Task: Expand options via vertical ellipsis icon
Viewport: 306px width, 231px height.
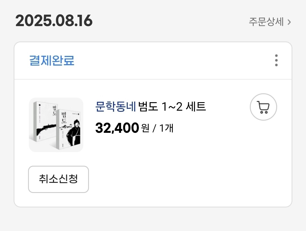Action: (276, 60)
